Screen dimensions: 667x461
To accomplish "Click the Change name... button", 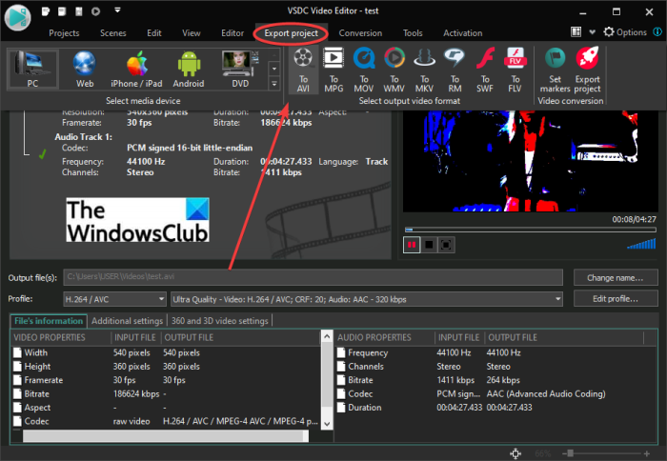I will pyautogui.click(x=616, y=277).
